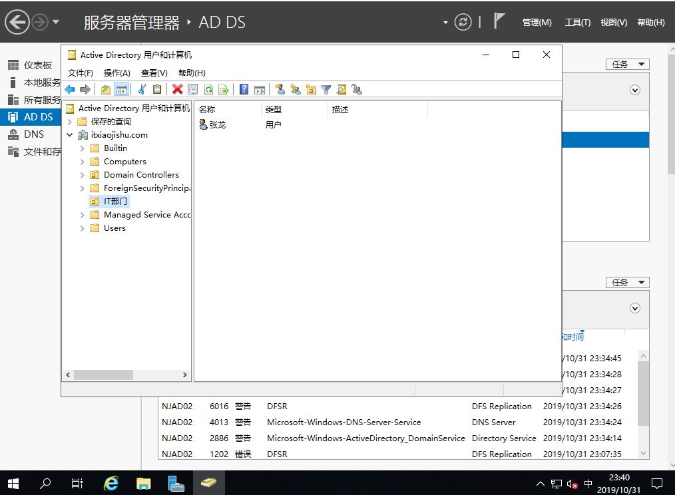Collapse the chevron on the upper events panel
Image resolution: width=675 pixels, height=495 pixels.
634,90
